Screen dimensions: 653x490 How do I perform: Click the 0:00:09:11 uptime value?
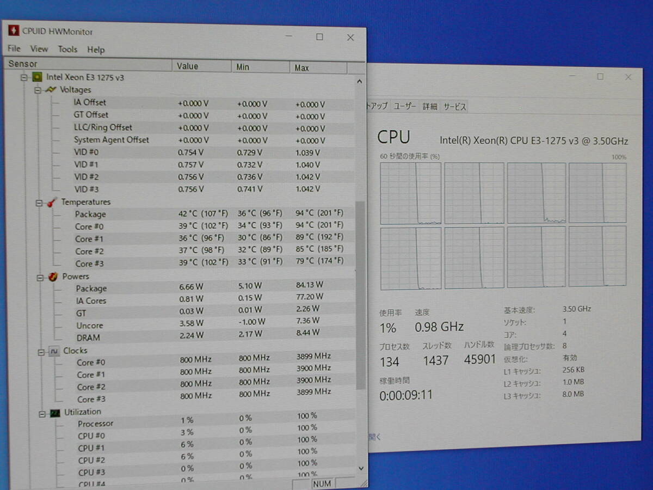coord(406,395)
